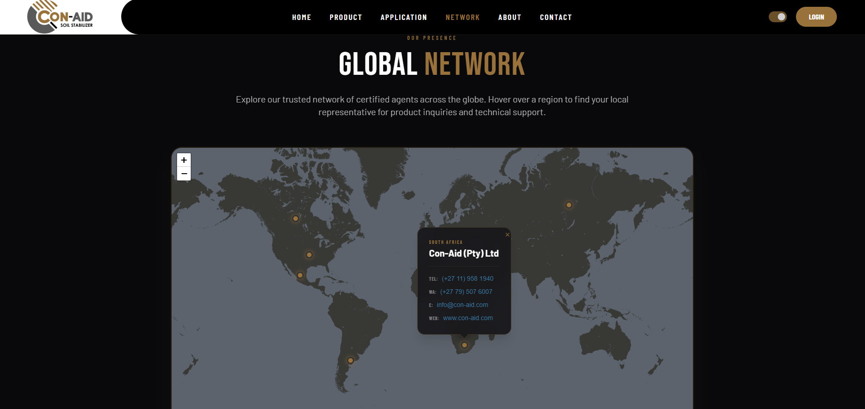Select the Canada map marker

(296, 219)
